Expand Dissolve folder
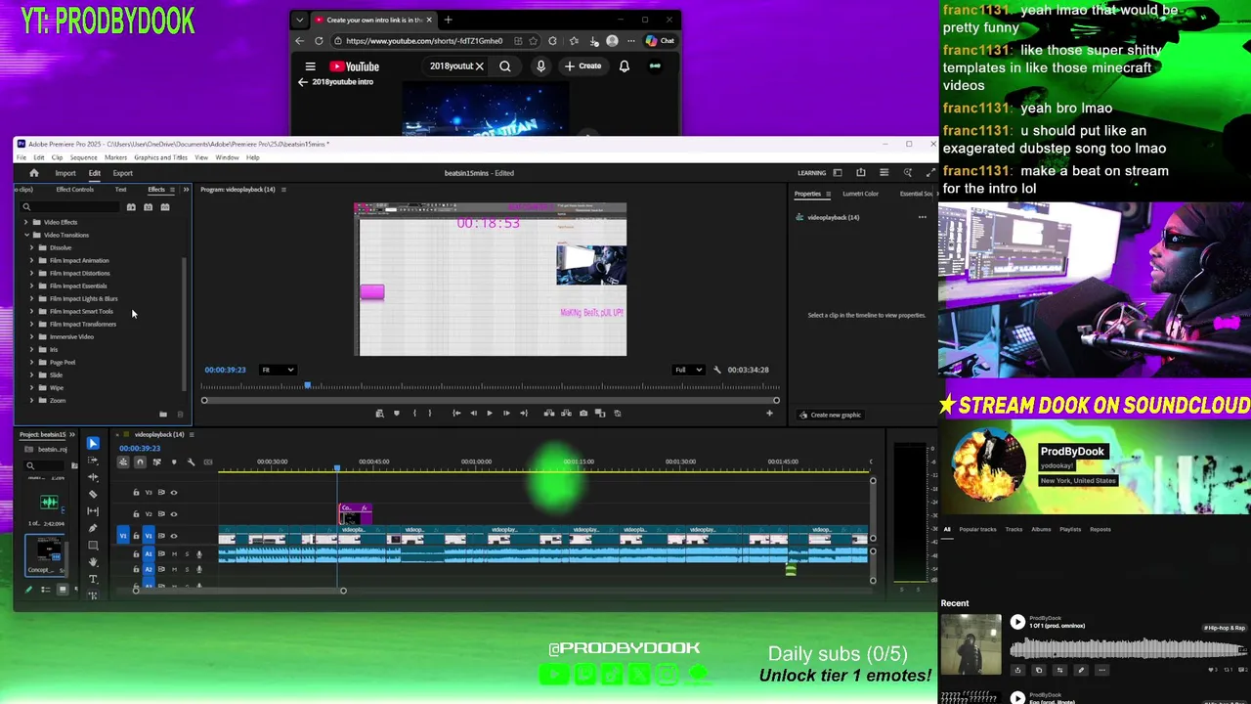Viewport: 1251px width, 704px height. pos(31,247)
